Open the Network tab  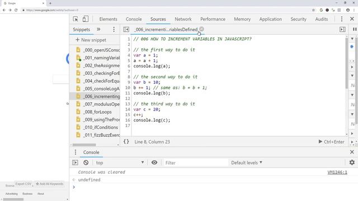click(183, 19)
